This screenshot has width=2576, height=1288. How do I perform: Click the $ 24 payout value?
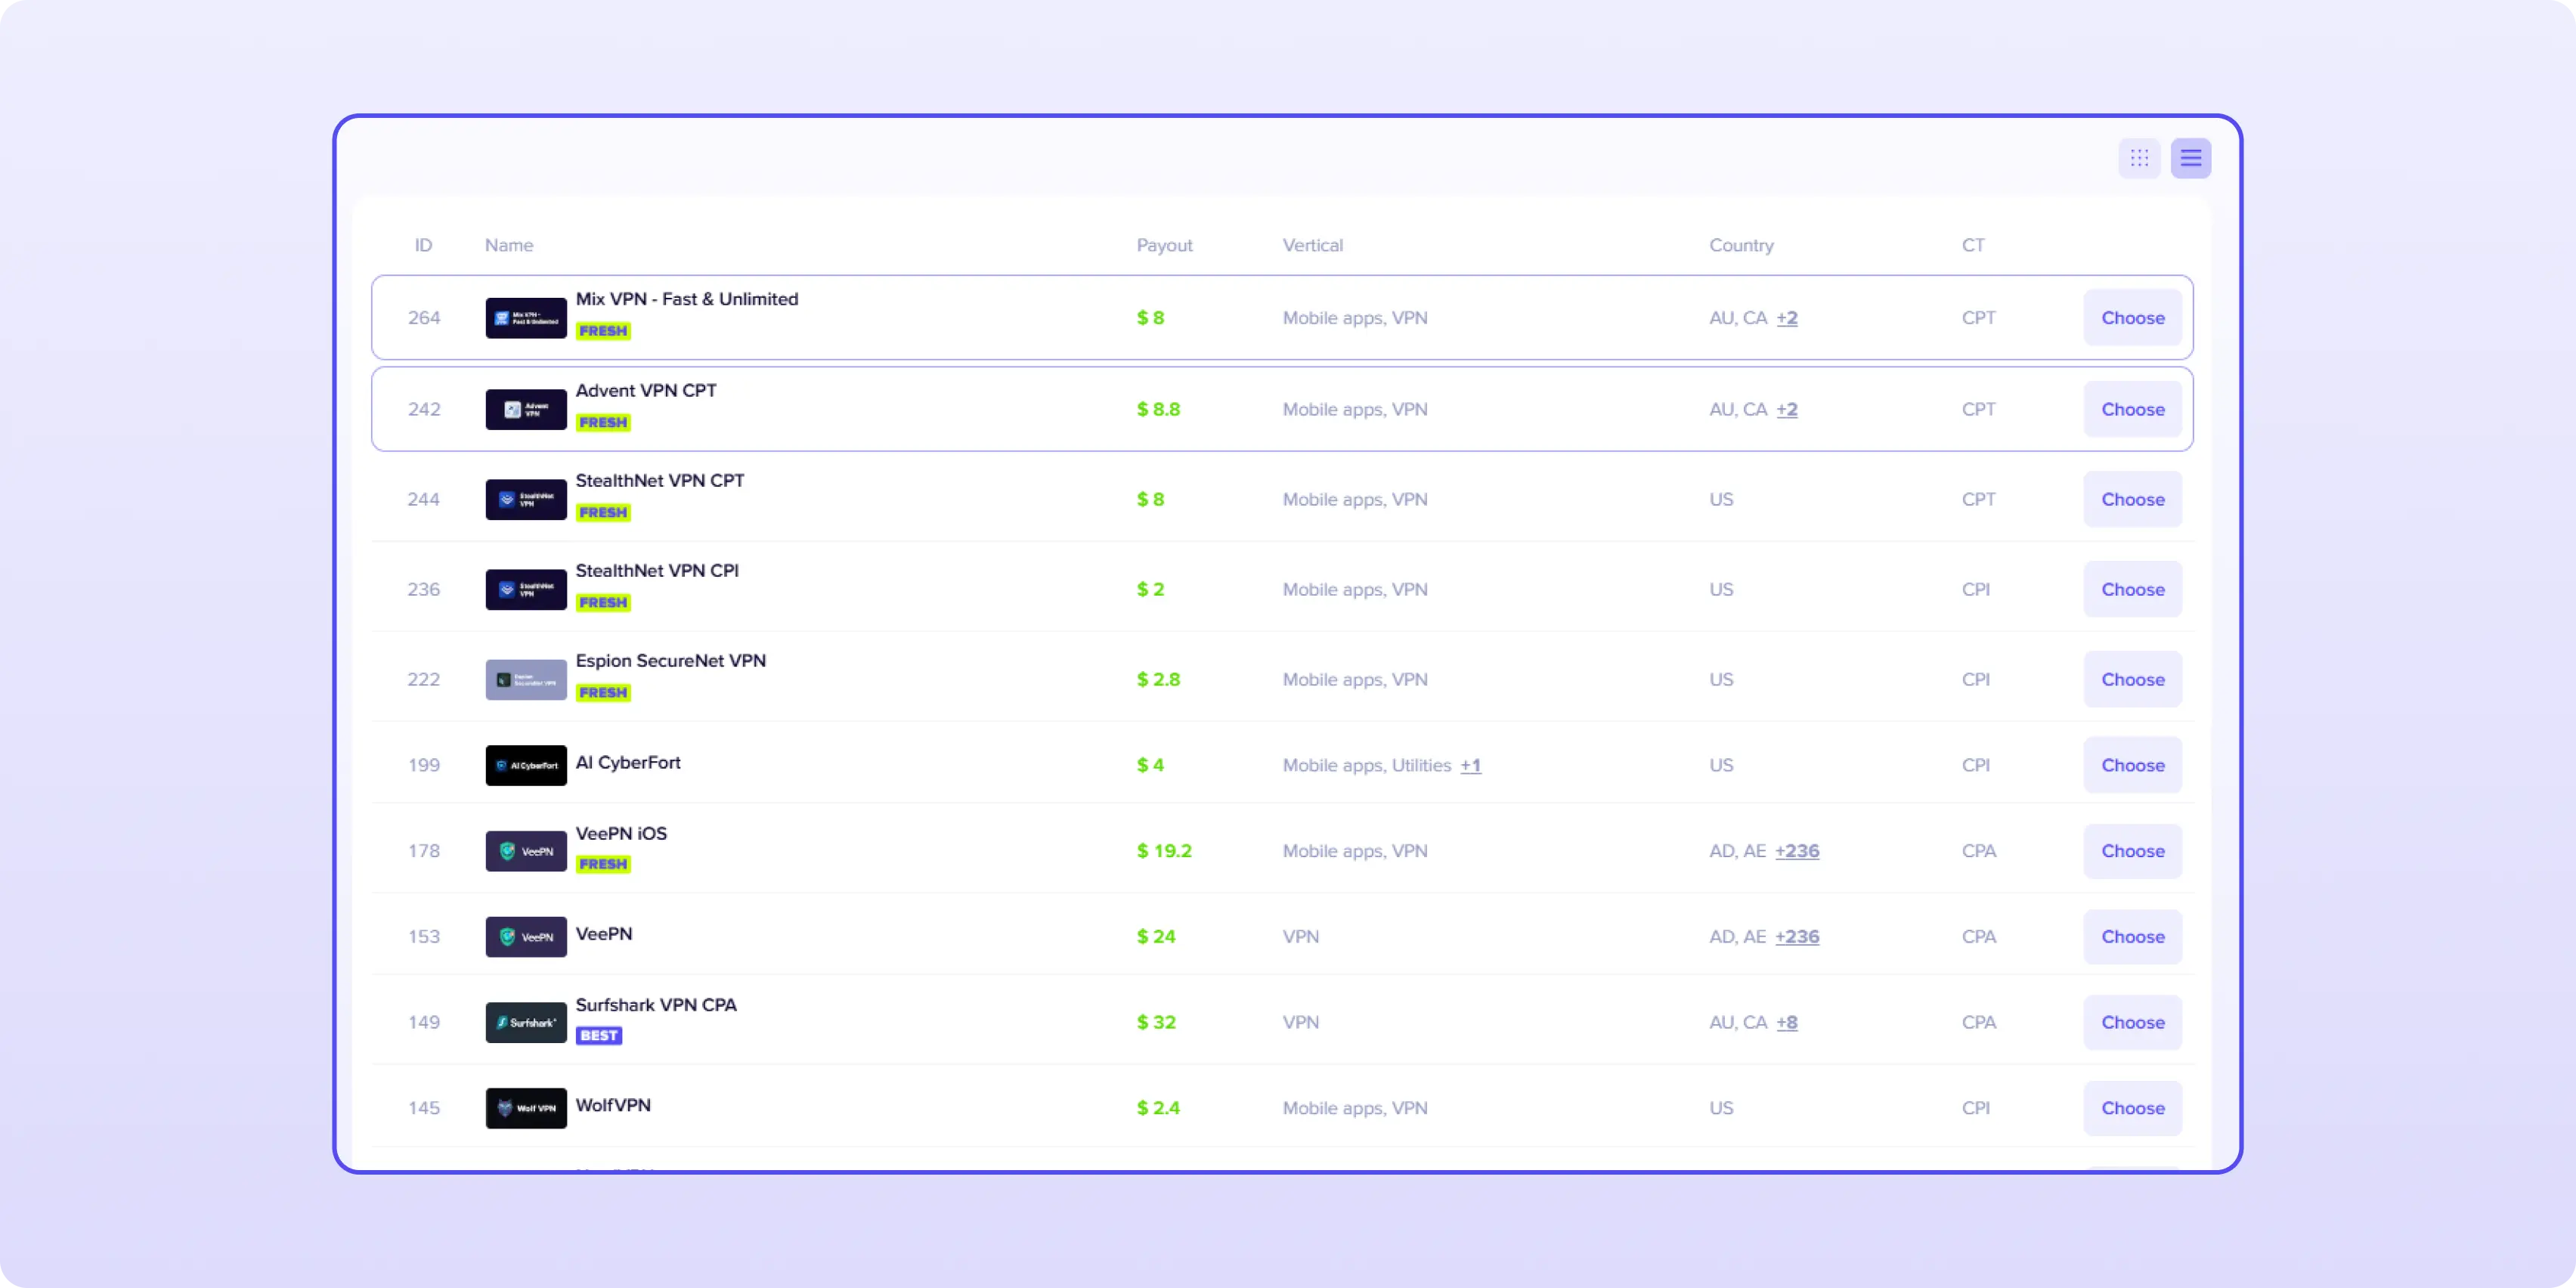(x=1156, y=937)
